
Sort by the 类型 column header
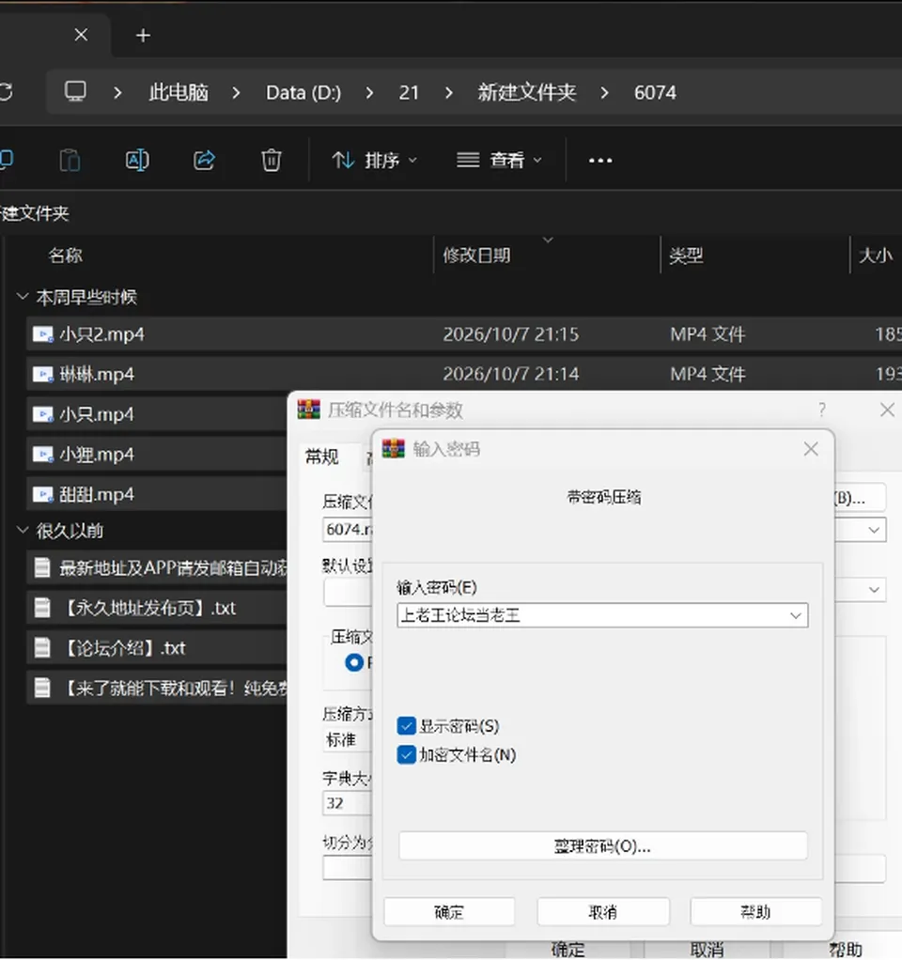click(x=686, y=255)
